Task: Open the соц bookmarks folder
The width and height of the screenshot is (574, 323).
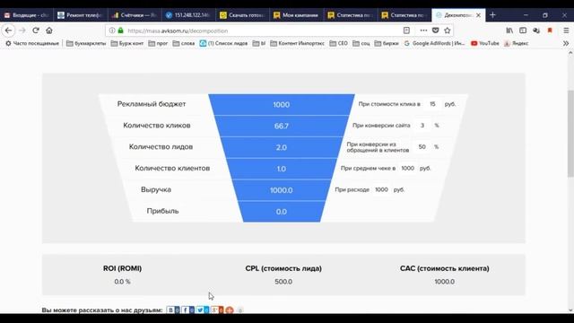Action: (361, 43)
